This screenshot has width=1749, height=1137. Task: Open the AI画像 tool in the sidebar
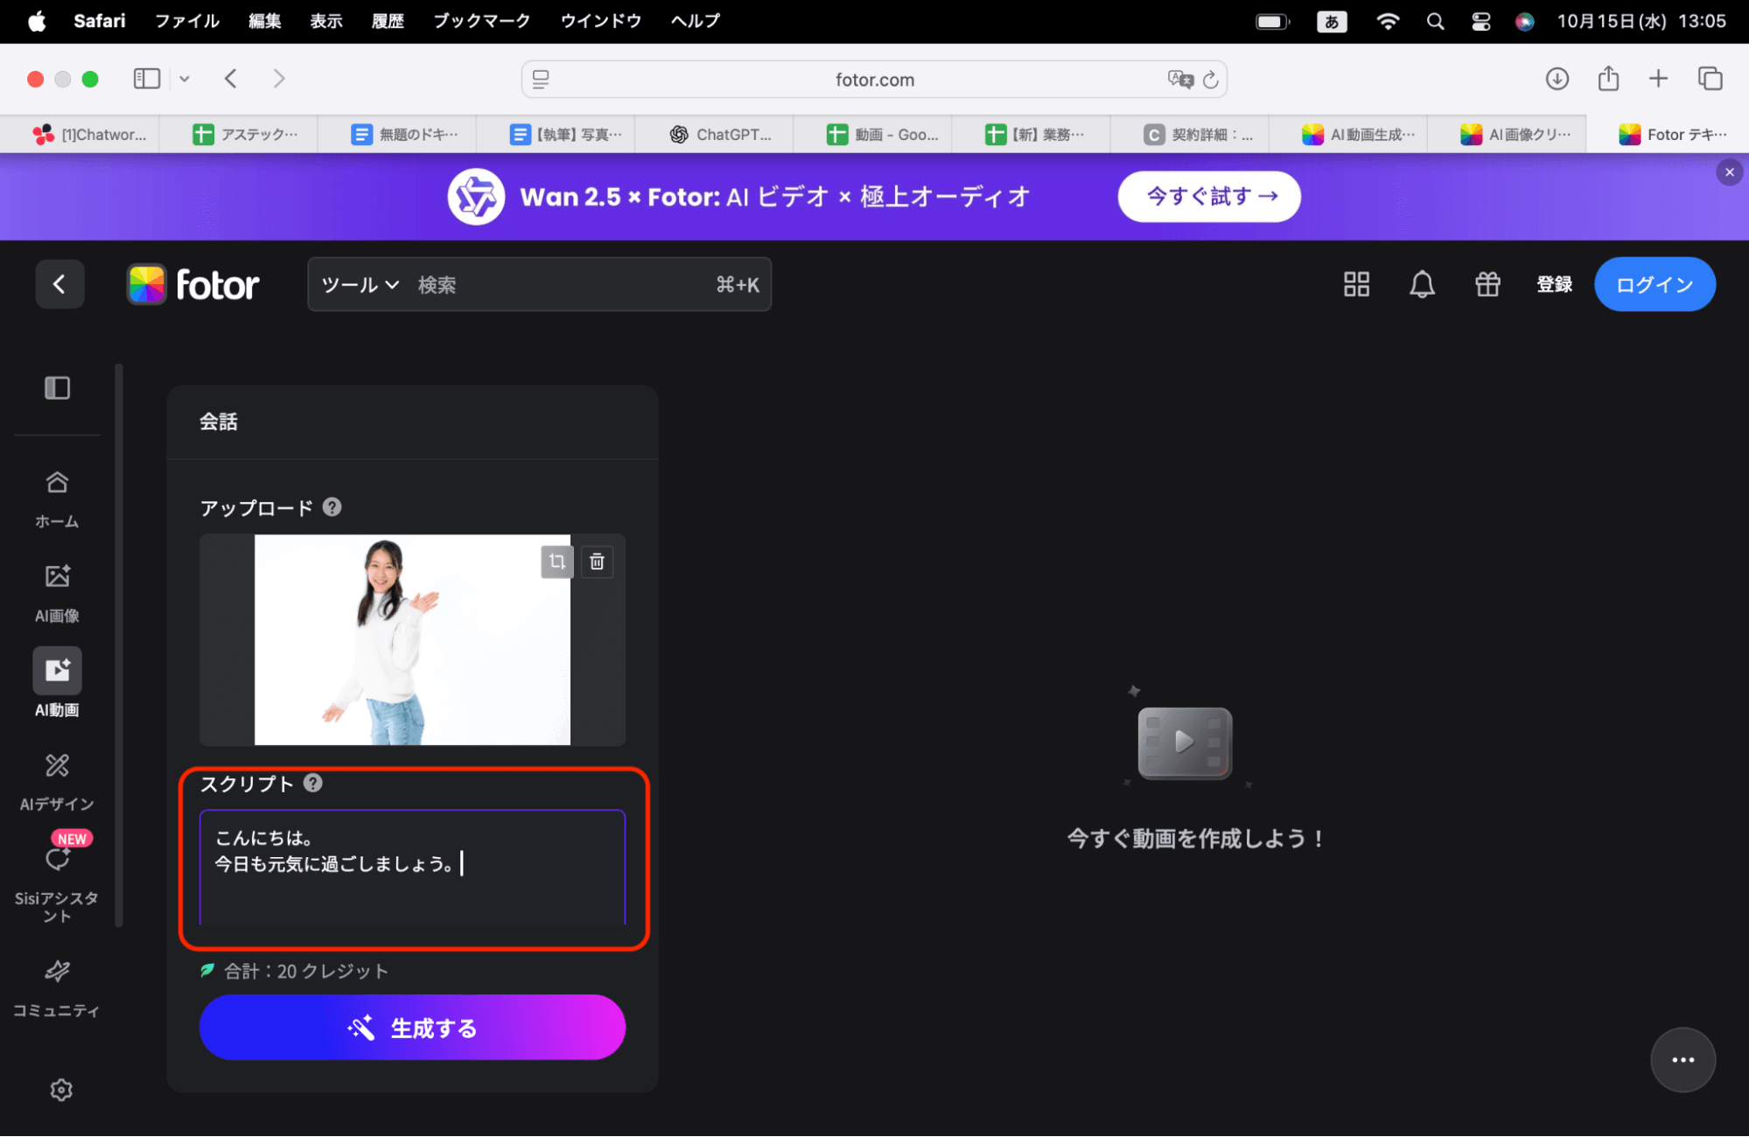pos(56,590)
